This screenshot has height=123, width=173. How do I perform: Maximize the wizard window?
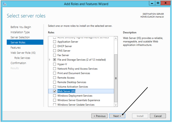tap(158, 3)
